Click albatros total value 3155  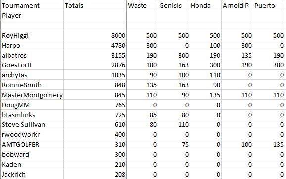pos(95,55)
